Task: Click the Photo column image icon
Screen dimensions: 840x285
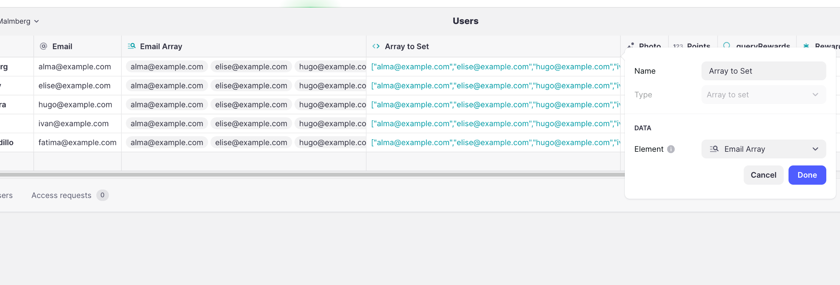Action: (631, 46)
